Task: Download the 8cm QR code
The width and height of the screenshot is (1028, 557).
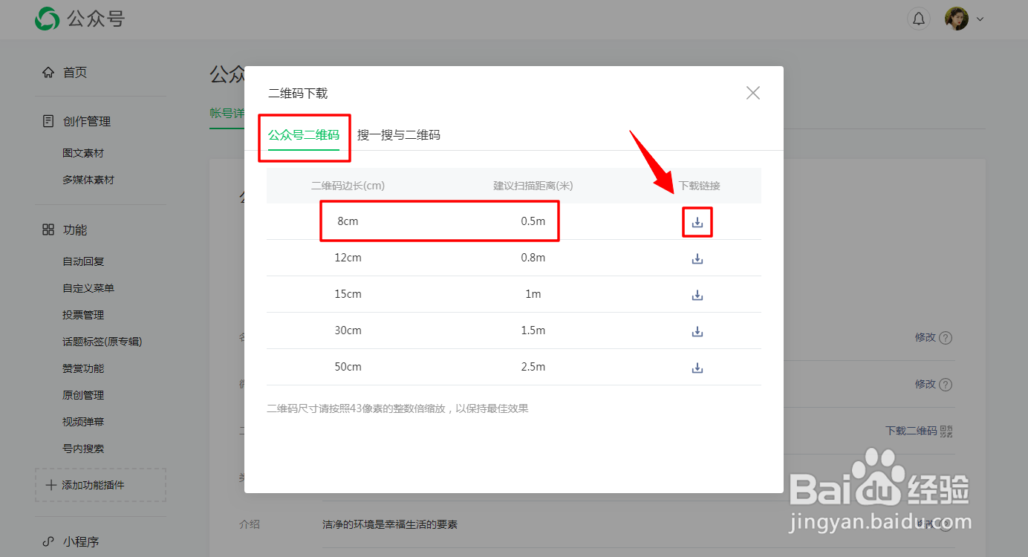Action: pos(697,221)
